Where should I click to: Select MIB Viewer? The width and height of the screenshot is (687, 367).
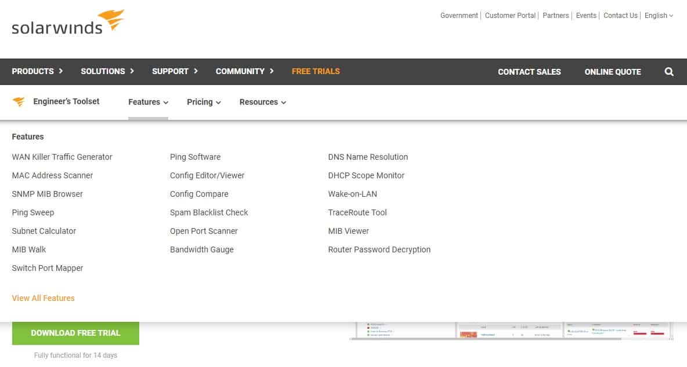click(x=349, y=231)
